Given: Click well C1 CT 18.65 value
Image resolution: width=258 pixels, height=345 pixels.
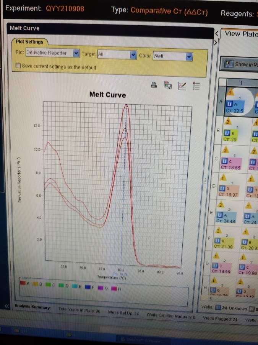Looking at the screenshot, I should coord(231,167).
